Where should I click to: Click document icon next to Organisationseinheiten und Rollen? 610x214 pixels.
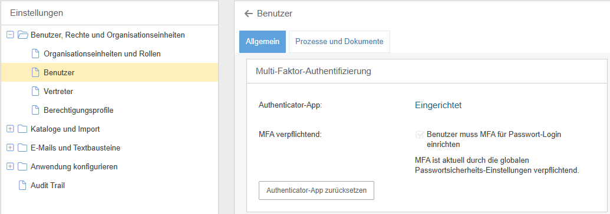[35, 53]
